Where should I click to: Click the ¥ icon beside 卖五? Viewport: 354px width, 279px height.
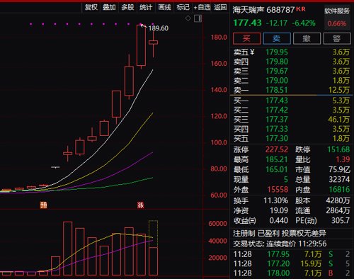click(252, 52)
